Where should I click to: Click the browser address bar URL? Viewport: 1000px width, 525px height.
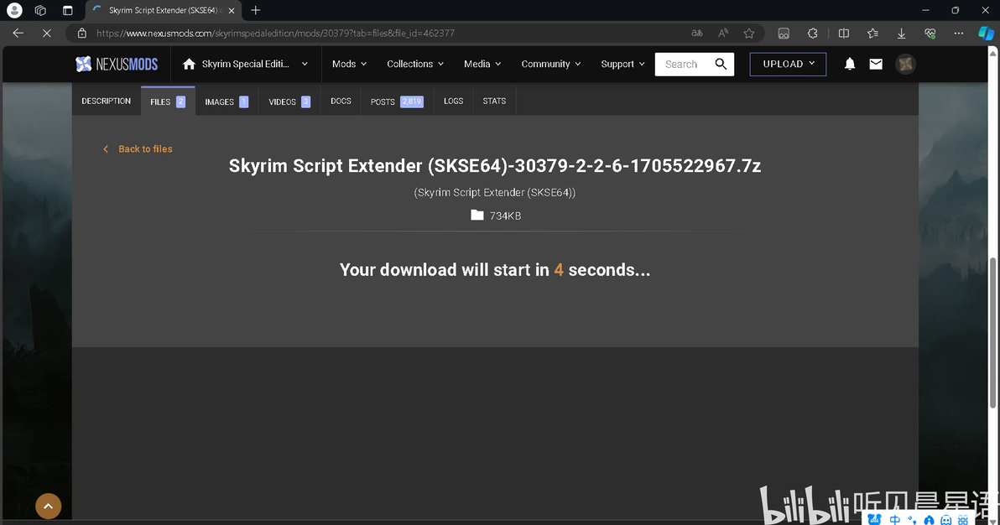[x=275, y=34]
